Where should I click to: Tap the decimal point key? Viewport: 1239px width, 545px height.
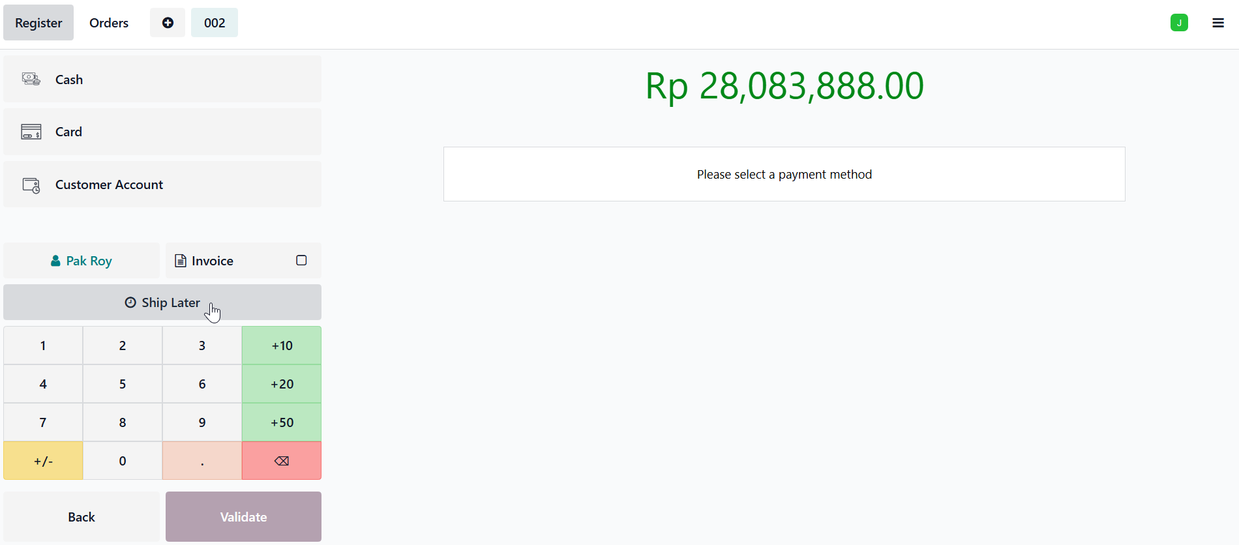pyautogui.click(x=202, y=461)
